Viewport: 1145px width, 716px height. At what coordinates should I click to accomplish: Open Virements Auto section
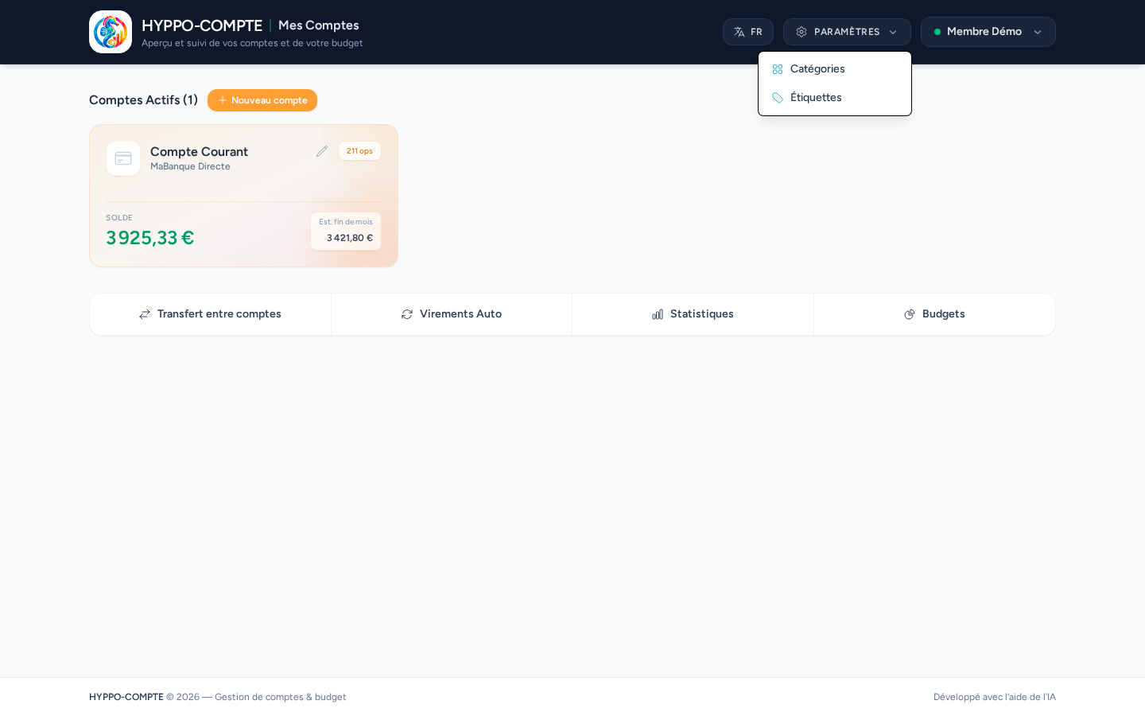point(452,314)
